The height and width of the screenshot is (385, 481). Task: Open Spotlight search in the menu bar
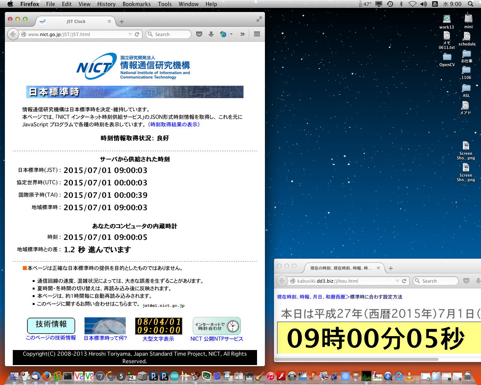click(x=470, y=4)
